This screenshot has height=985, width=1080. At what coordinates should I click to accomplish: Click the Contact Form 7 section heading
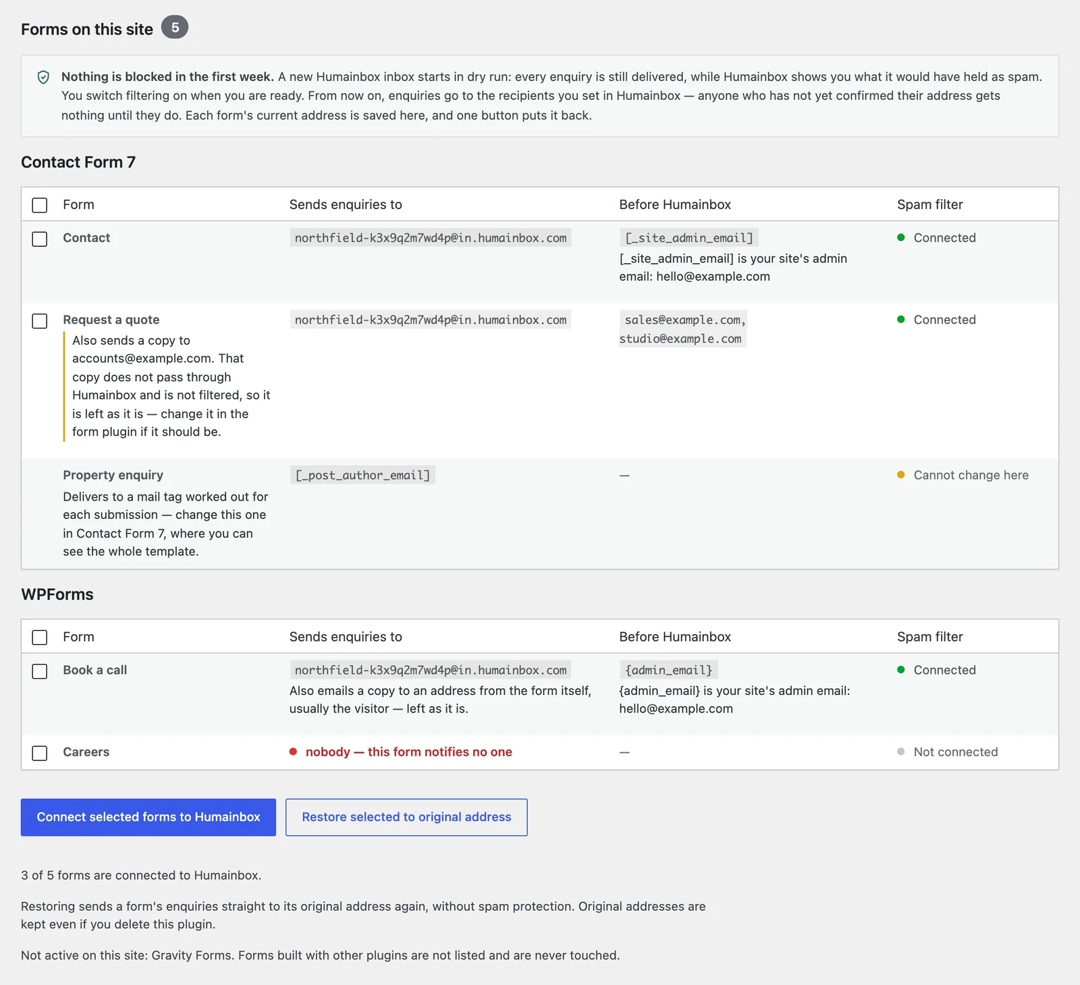click(78, 162)
